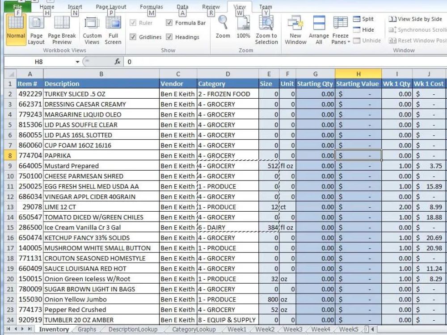
Task: Select the 6 - DAIRY category cell
Action: (228, 227)
